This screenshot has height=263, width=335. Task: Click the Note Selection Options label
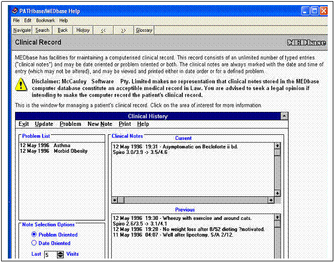(x=49, y=224)
